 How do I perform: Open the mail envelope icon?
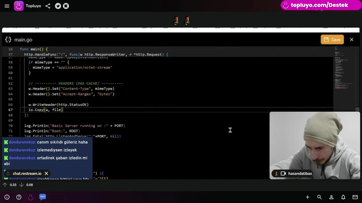355,197
